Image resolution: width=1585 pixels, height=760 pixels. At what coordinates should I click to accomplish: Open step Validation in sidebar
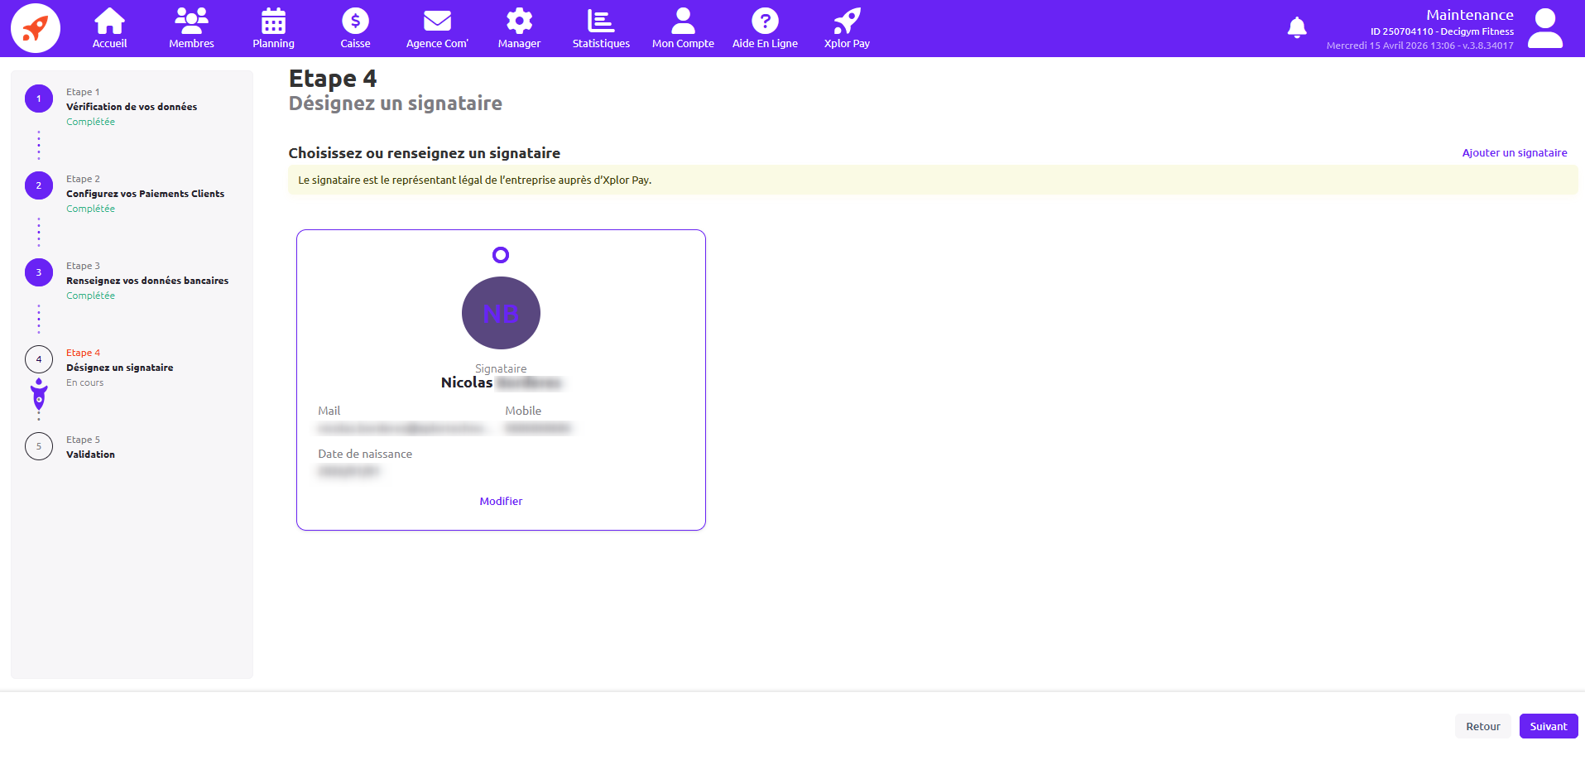click(90, 455)
